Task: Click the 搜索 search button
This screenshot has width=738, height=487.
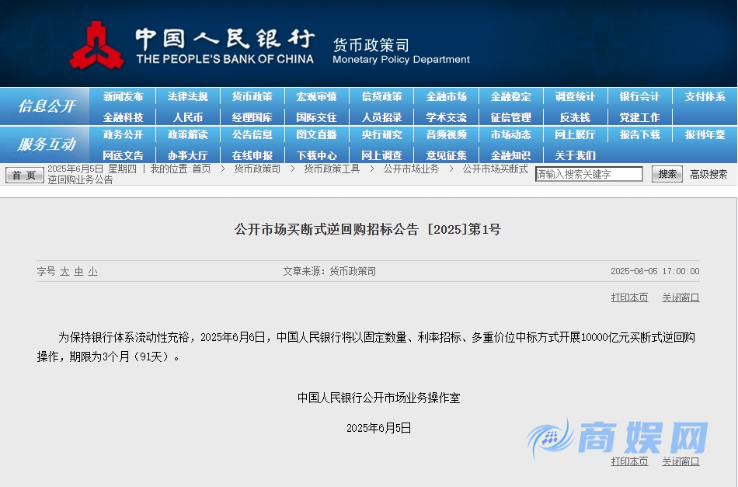Action: click(x=667, y=175)
